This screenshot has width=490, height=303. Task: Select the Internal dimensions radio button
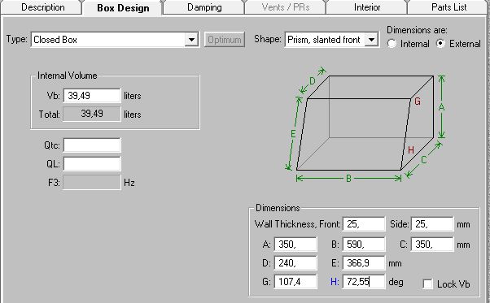[392, 44]
